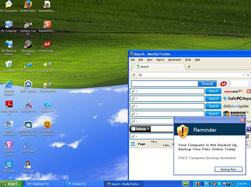Open the Edit menu in Firefox
251x187 pixels.
click(141, 60)
